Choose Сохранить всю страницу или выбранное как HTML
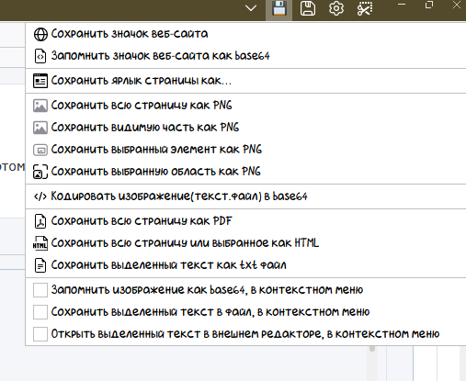 [185, 243]
